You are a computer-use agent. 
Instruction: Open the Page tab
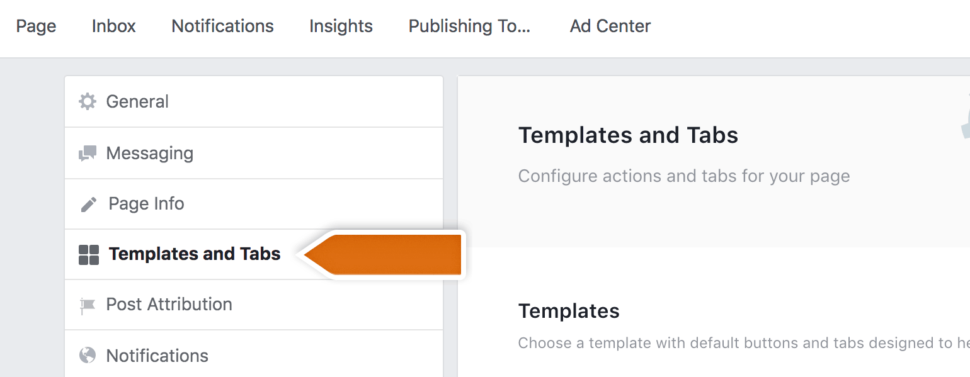coord(36,26)
